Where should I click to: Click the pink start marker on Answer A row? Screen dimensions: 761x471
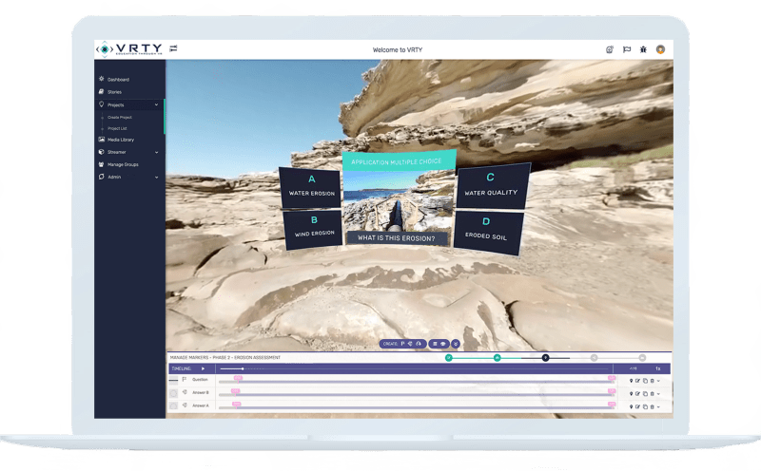[x=236, y=404]
